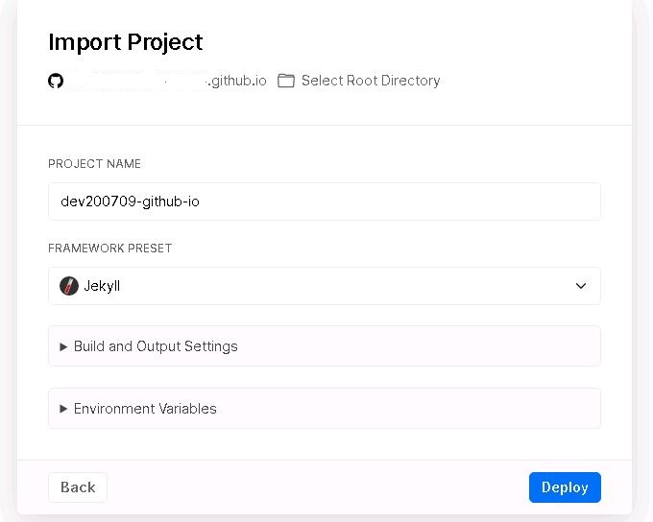Click the Jekyll test tube logo icon
The height and width of the screenshot is (522, 653).
click(x=69, y=286)
